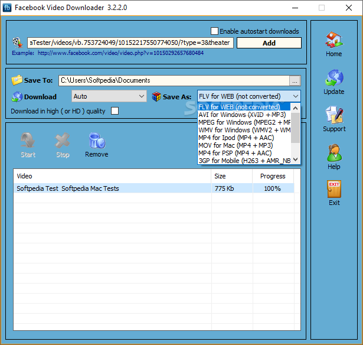Click the Save To folder icon
363x345 pixels.
tap(17, 80)
